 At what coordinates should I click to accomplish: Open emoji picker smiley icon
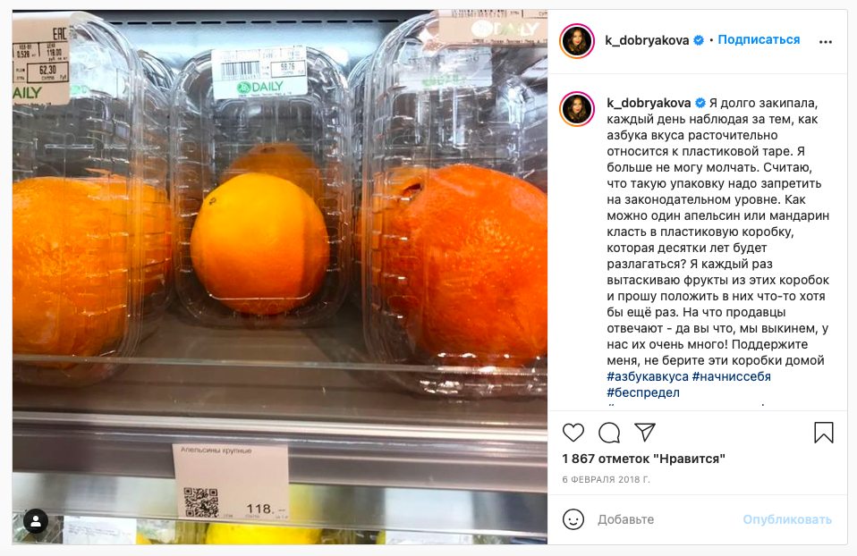coord(573,519)
